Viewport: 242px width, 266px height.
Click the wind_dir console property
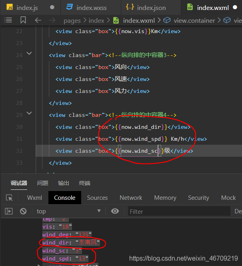coord(71,242)
